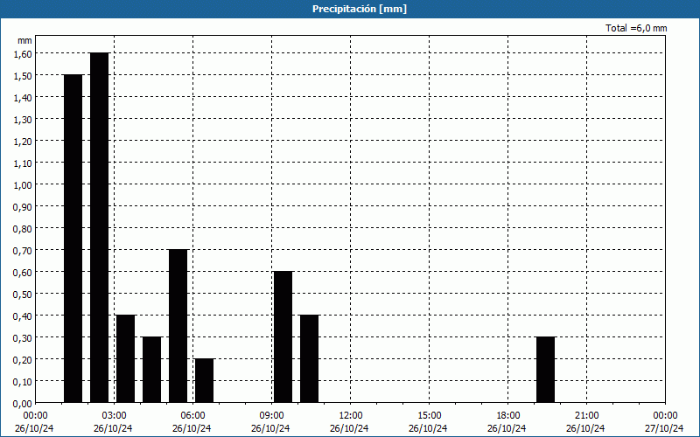This screenshot has width=700, height=437.
Task: Click the Precipitación [mm] title bar
Action: pyautogui.click(x=350, y=9)
